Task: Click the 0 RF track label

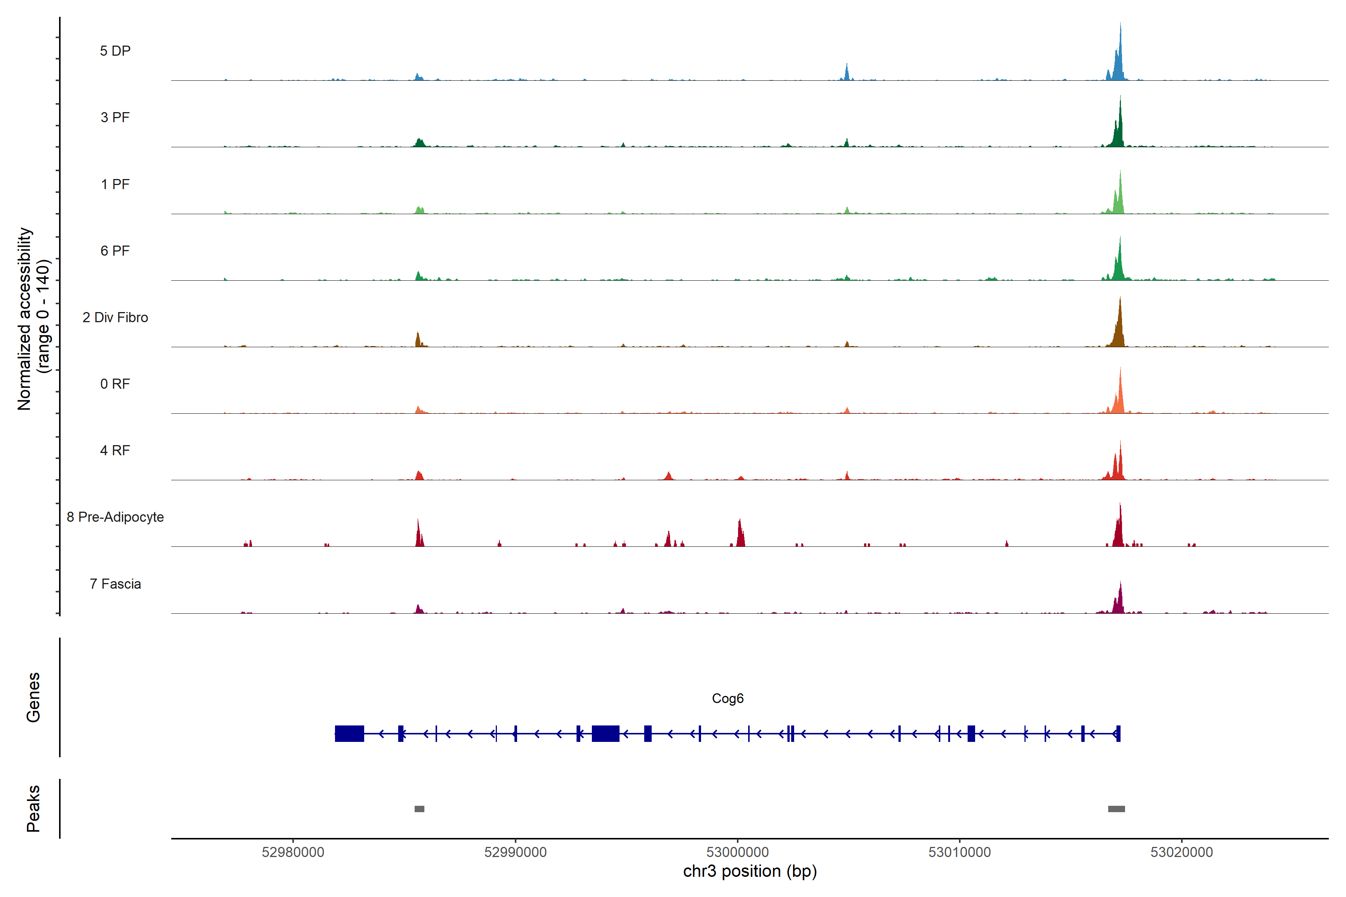Action: click(x=115, y=384)
